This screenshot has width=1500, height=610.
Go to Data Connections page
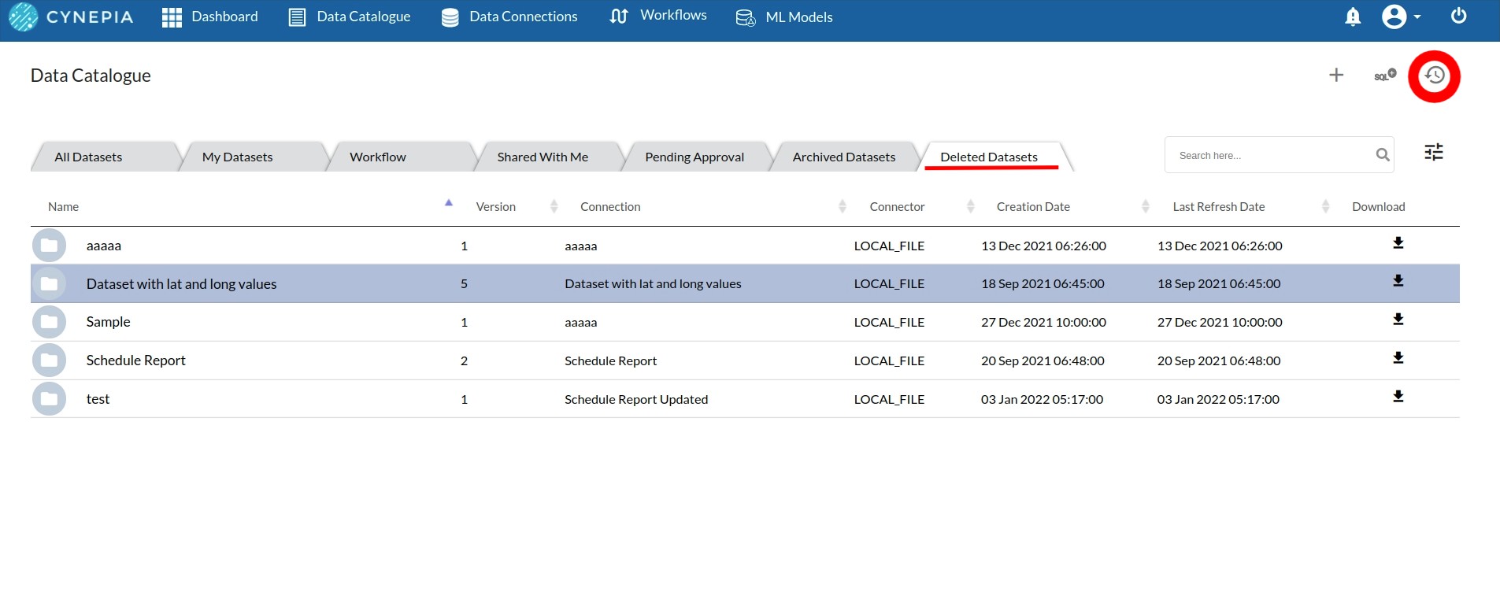[x=509, y=17]
